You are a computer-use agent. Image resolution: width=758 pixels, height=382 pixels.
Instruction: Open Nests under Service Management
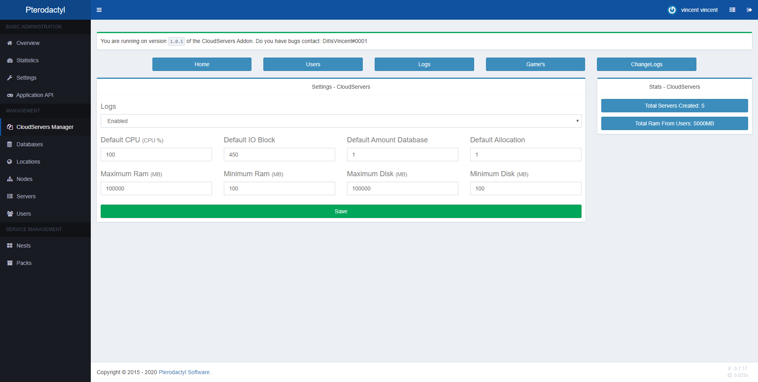pos(24,246)
